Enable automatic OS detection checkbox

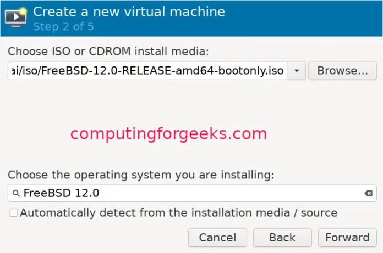pos(13,212)
